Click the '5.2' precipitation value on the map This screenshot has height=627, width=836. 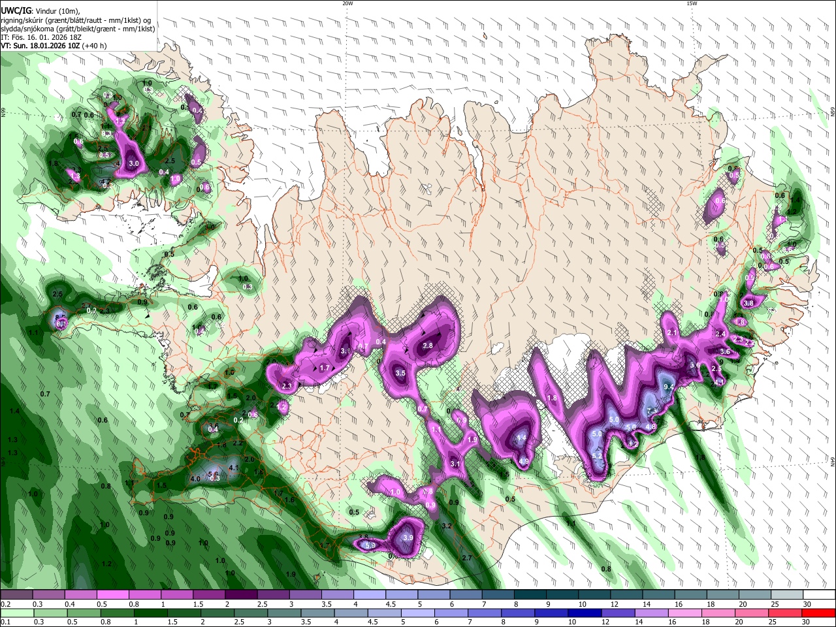tap(596, 457)
